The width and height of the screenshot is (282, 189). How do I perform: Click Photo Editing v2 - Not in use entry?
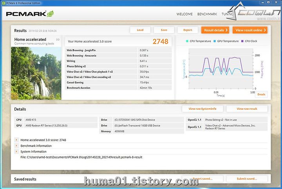[221, 120]
